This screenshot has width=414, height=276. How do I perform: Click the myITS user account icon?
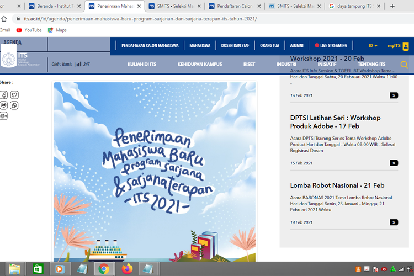pyautogui.click(x=405, y=46)
